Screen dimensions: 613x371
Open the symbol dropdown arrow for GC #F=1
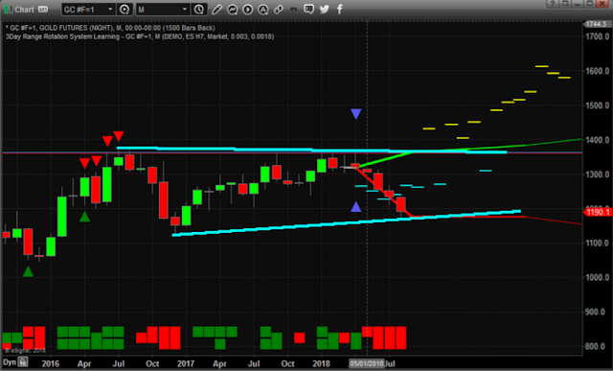[110, 9]
